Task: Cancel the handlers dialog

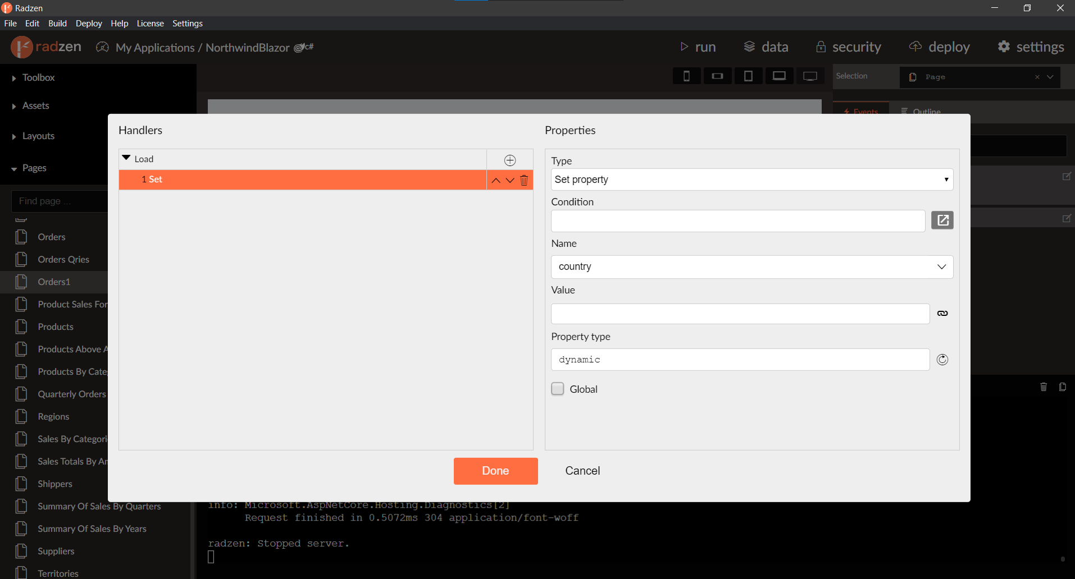Action: (582, 471)
